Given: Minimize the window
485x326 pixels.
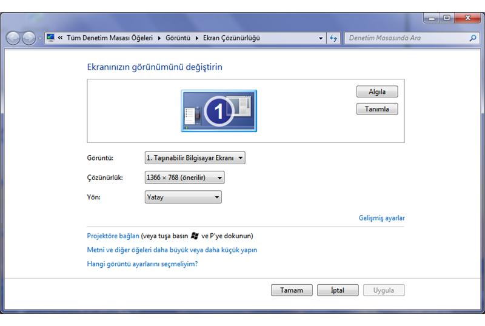Looking at the screenshot, I should [x=432, y=18].
